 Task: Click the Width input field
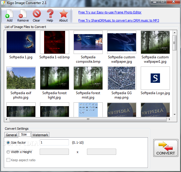point(54,152)
